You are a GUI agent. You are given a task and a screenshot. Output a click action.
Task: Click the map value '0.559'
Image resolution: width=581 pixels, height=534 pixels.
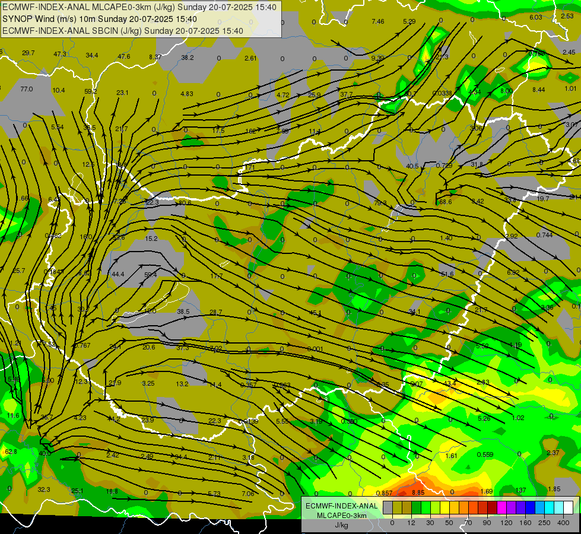[x=485, y=454]
